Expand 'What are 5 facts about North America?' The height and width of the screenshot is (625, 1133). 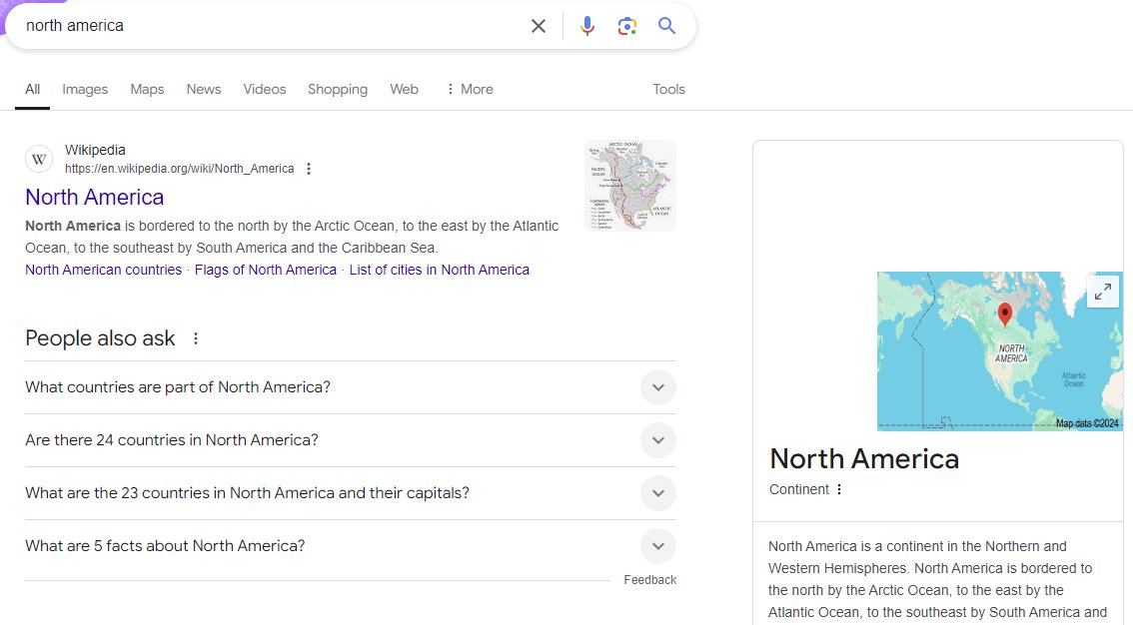[x=351, y=545]
